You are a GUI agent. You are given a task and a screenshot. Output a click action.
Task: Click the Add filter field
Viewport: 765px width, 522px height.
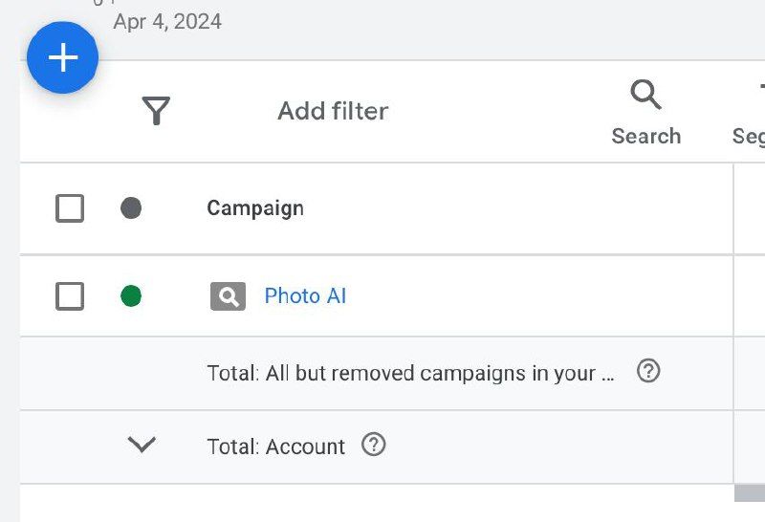[333, 111]
